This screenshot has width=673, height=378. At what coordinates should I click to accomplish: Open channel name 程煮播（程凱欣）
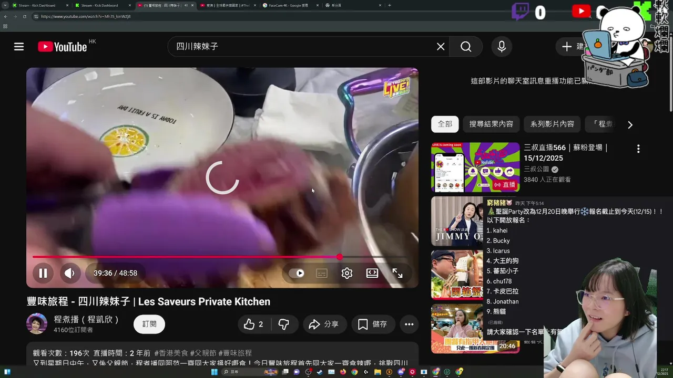coord(87,319)
